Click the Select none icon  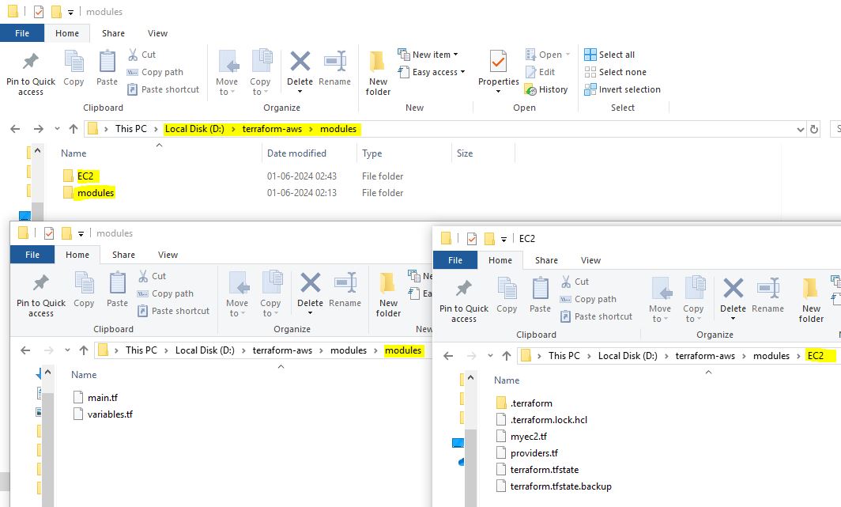coord(590,72)
